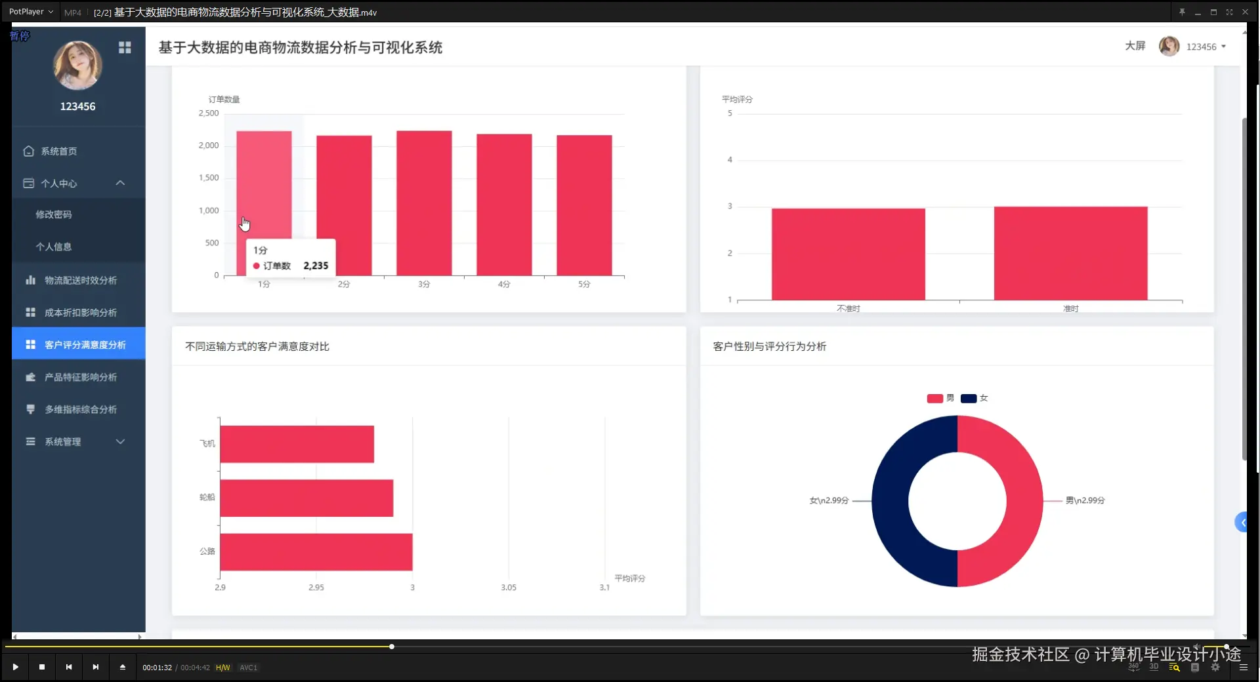Viewport: 1260px width, 682px height.
Task: Select the grid icon beside user avatar
Action: (x=125, y=47)
